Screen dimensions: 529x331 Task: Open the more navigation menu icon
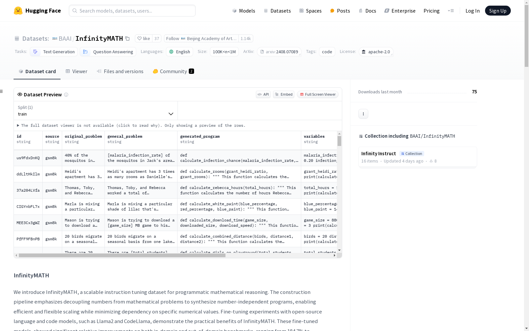pyautogui.click(x=451, y=11)
